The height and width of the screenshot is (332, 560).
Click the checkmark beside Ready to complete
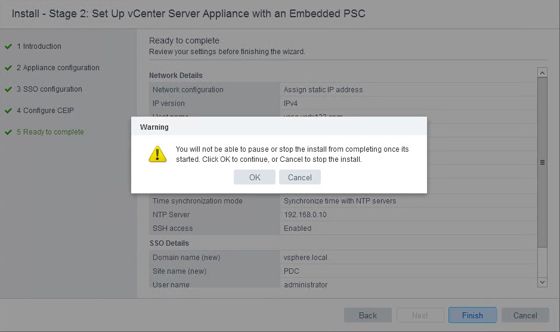click(x=8, y=132)
